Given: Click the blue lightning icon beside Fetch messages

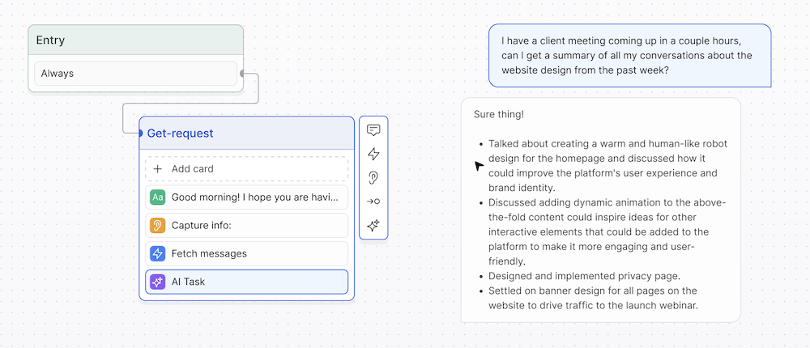Looking at the screenshot, I should (158, 253).
